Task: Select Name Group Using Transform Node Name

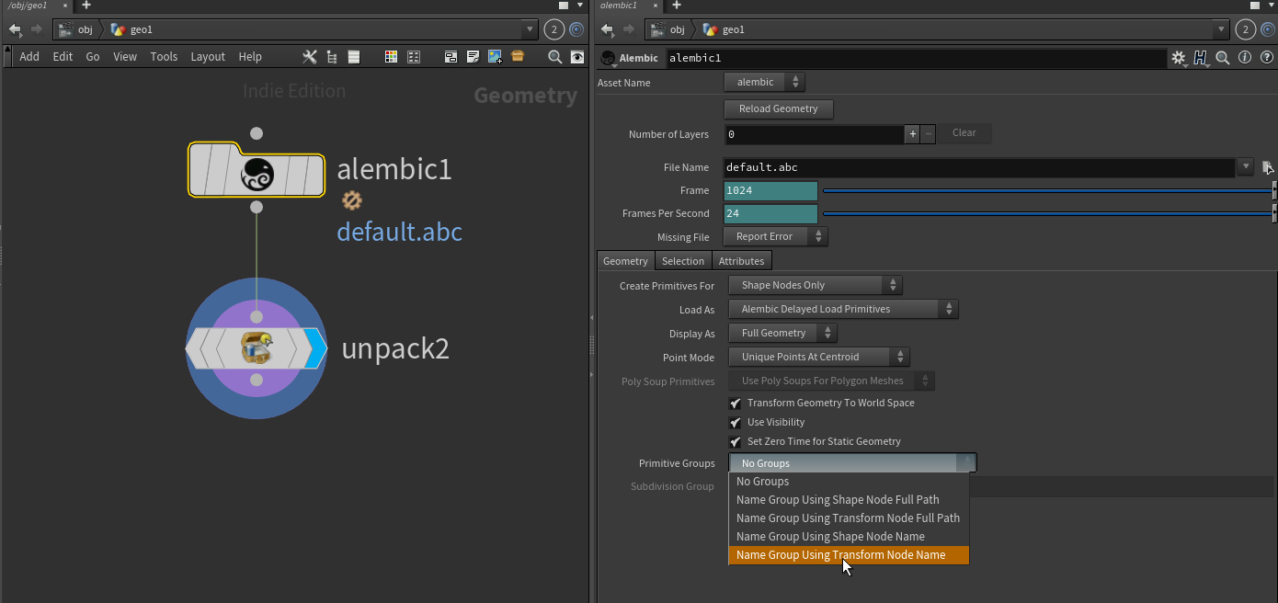Action: tap(849, 555)
